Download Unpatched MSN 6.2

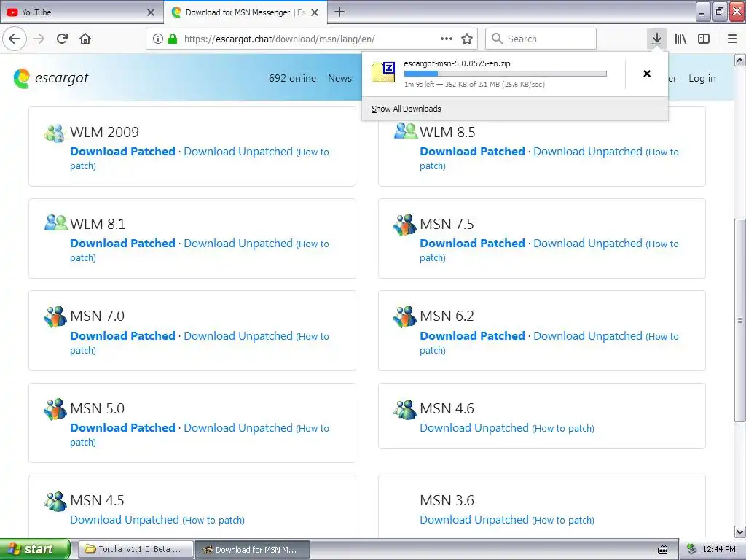pyautogui.click(x=588, y=335)
